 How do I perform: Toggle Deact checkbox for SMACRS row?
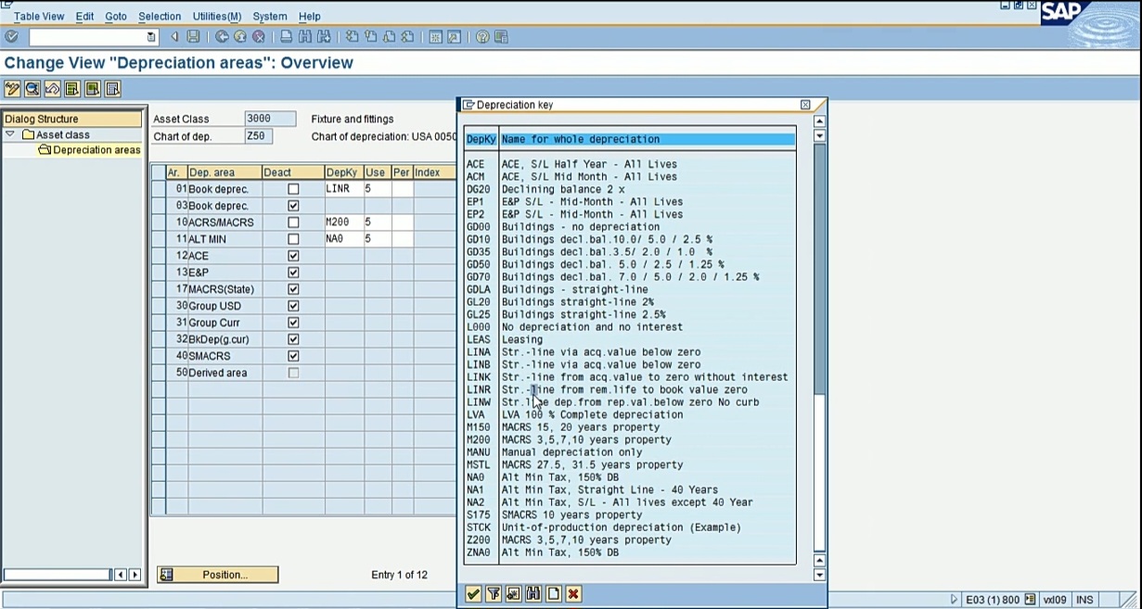(x=293, y=356)
